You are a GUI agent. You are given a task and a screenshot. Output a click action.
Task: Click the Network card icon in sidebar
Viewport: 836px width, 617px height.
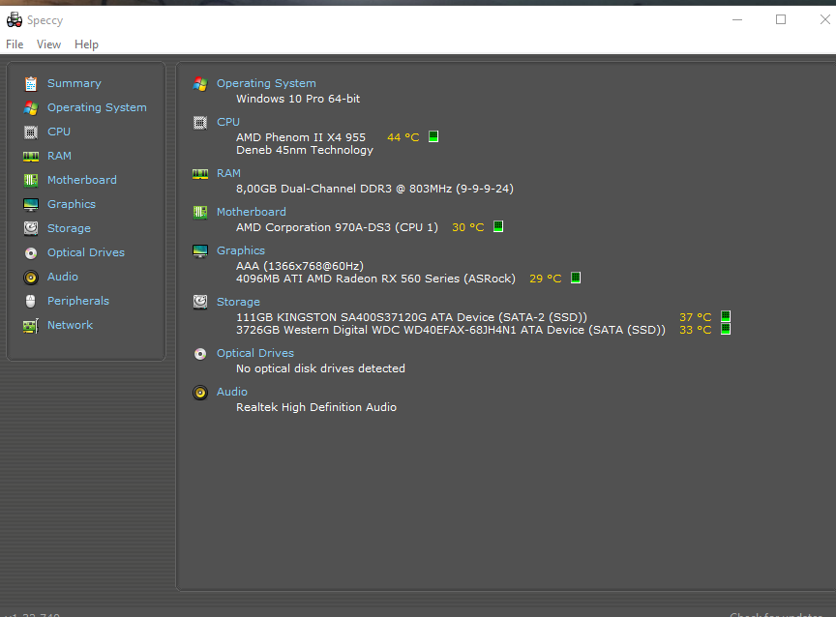tap(31, 326)
